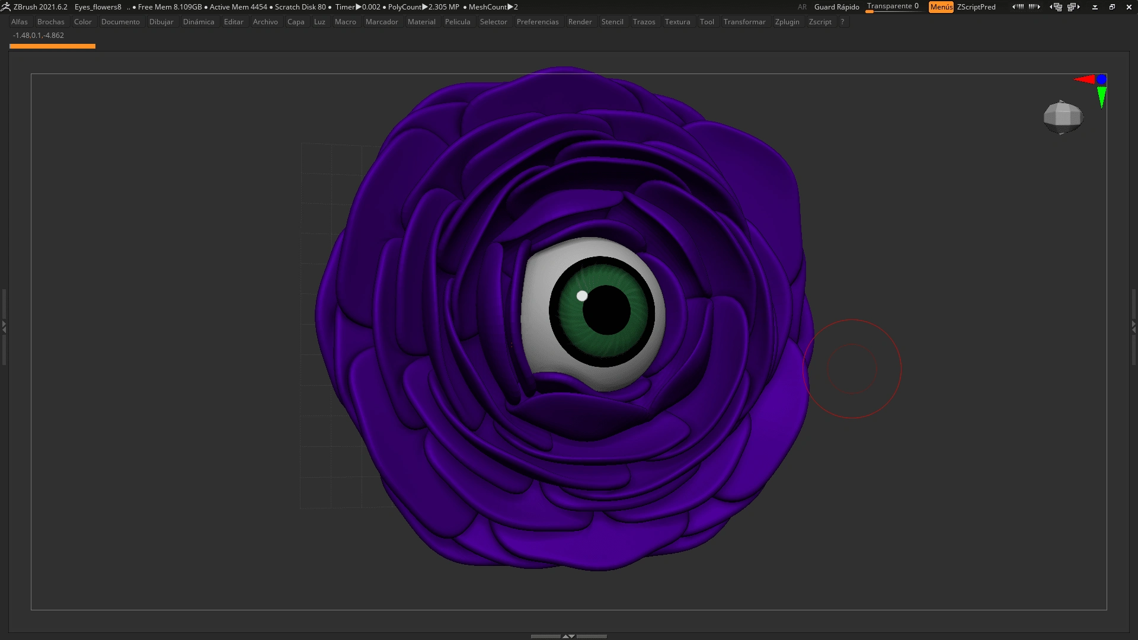
Task: Click the PolyCount 2.305 MP status text
Action: pyautogui.click(x=424, y=7)
